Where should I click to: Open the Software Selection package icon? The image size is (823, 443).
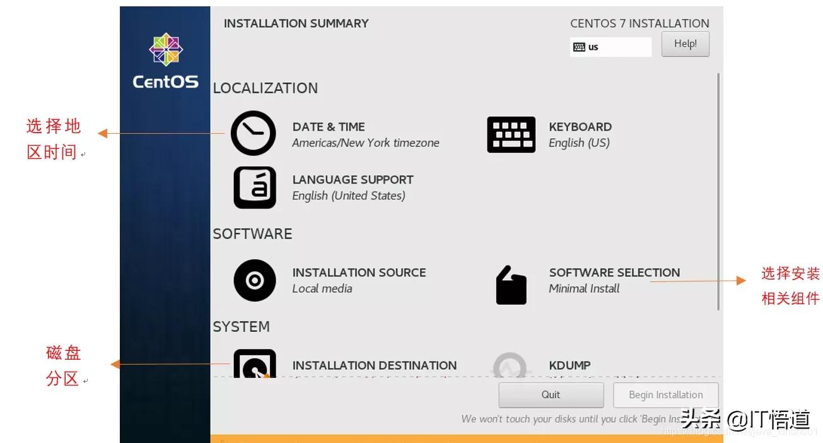(x=511, y=283)
